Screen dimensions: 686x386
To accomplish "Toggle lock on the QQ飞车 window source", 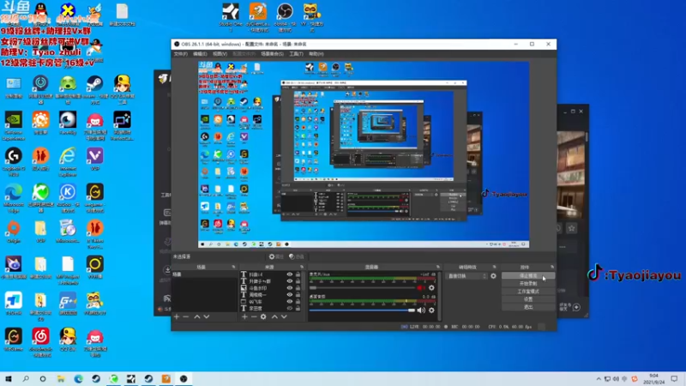I will click(298, 302).
